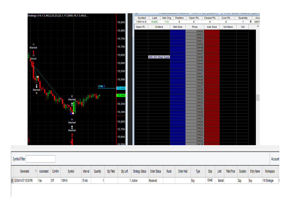Image resolution: width=292 pixels, height=199 pixels.
Task: Click the Position header in Matrix
Action: pyautogui.click(x=179, y=18)
